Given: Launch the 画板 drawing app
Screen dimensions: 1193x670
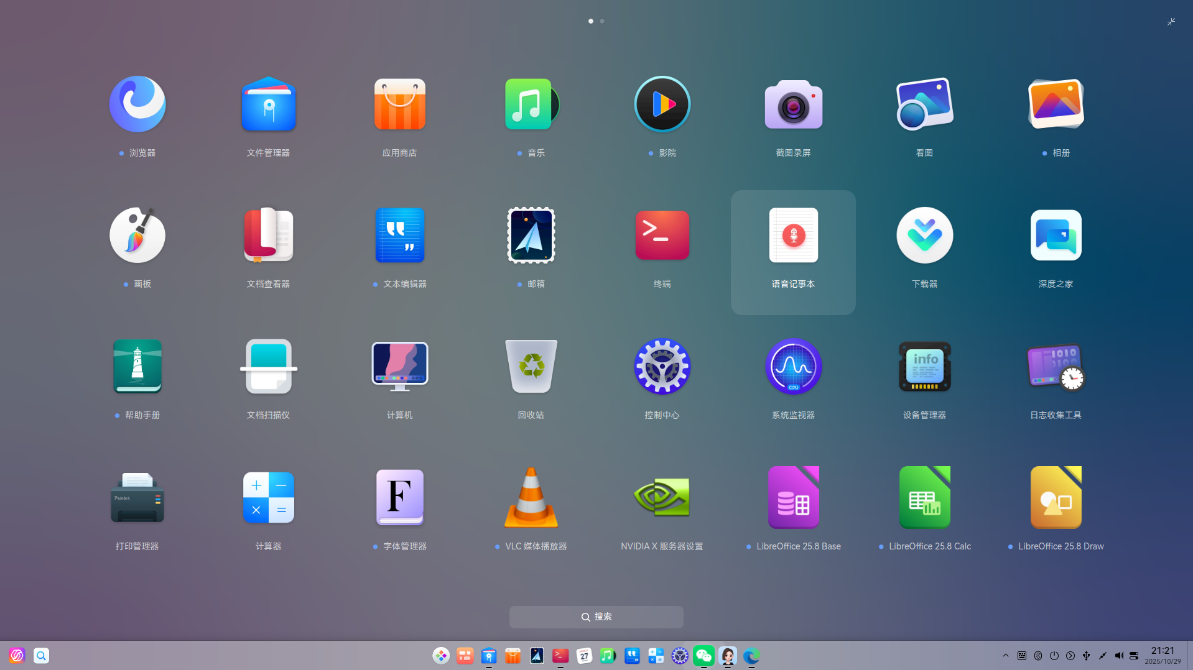Looking at the screenshot, I should tap(137, 236).
